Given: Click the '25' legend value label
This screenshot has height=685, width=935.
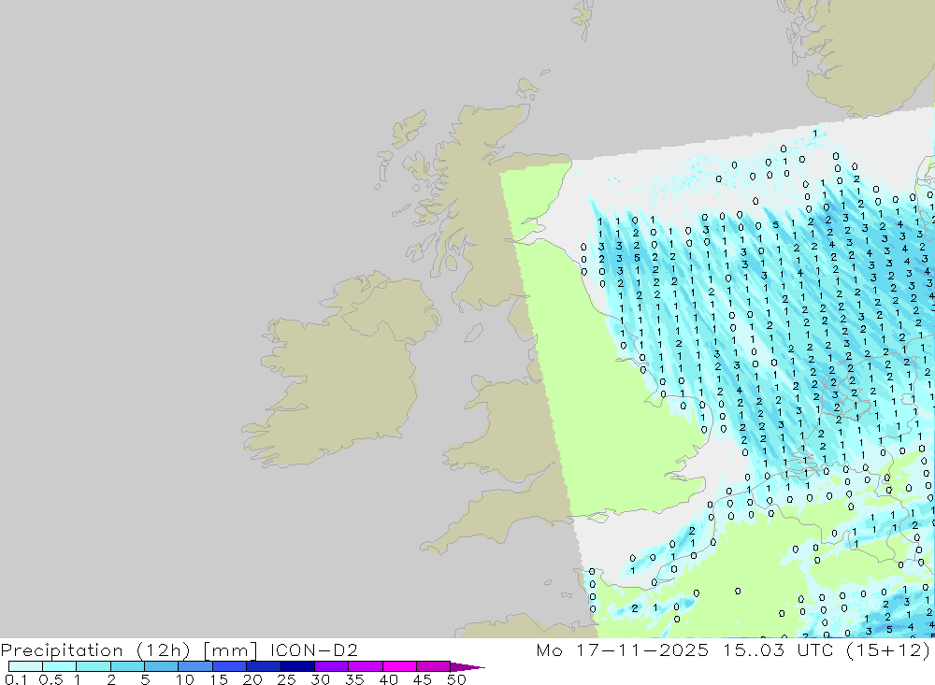Looking at the screenshot, I should coord(286,679).
